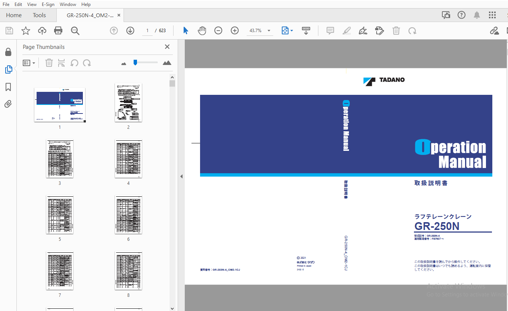The width and height of the screenshot is (508, 311).
Task: Reduce thumbnail size with small mountains icon
Action: click(124, 63)
